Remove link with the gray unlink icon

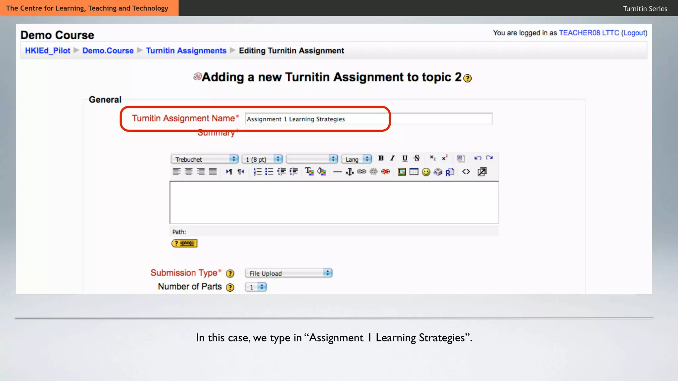coord(373,171)
